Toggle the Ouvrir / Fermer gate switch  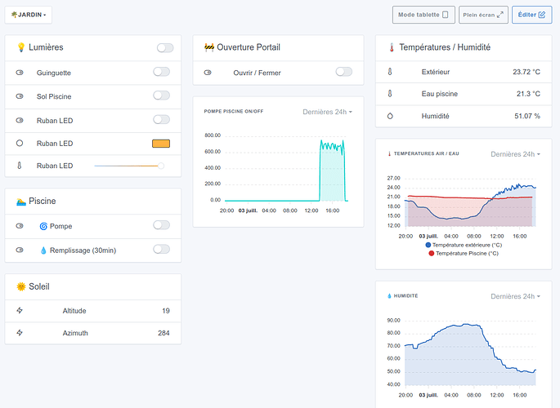tap(343, 73)
